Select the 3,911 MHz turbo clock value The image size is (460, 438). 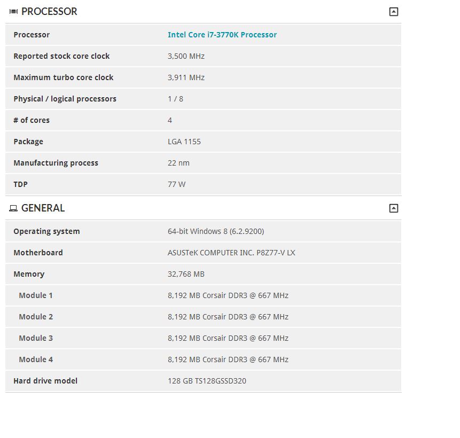coord(186,77)
